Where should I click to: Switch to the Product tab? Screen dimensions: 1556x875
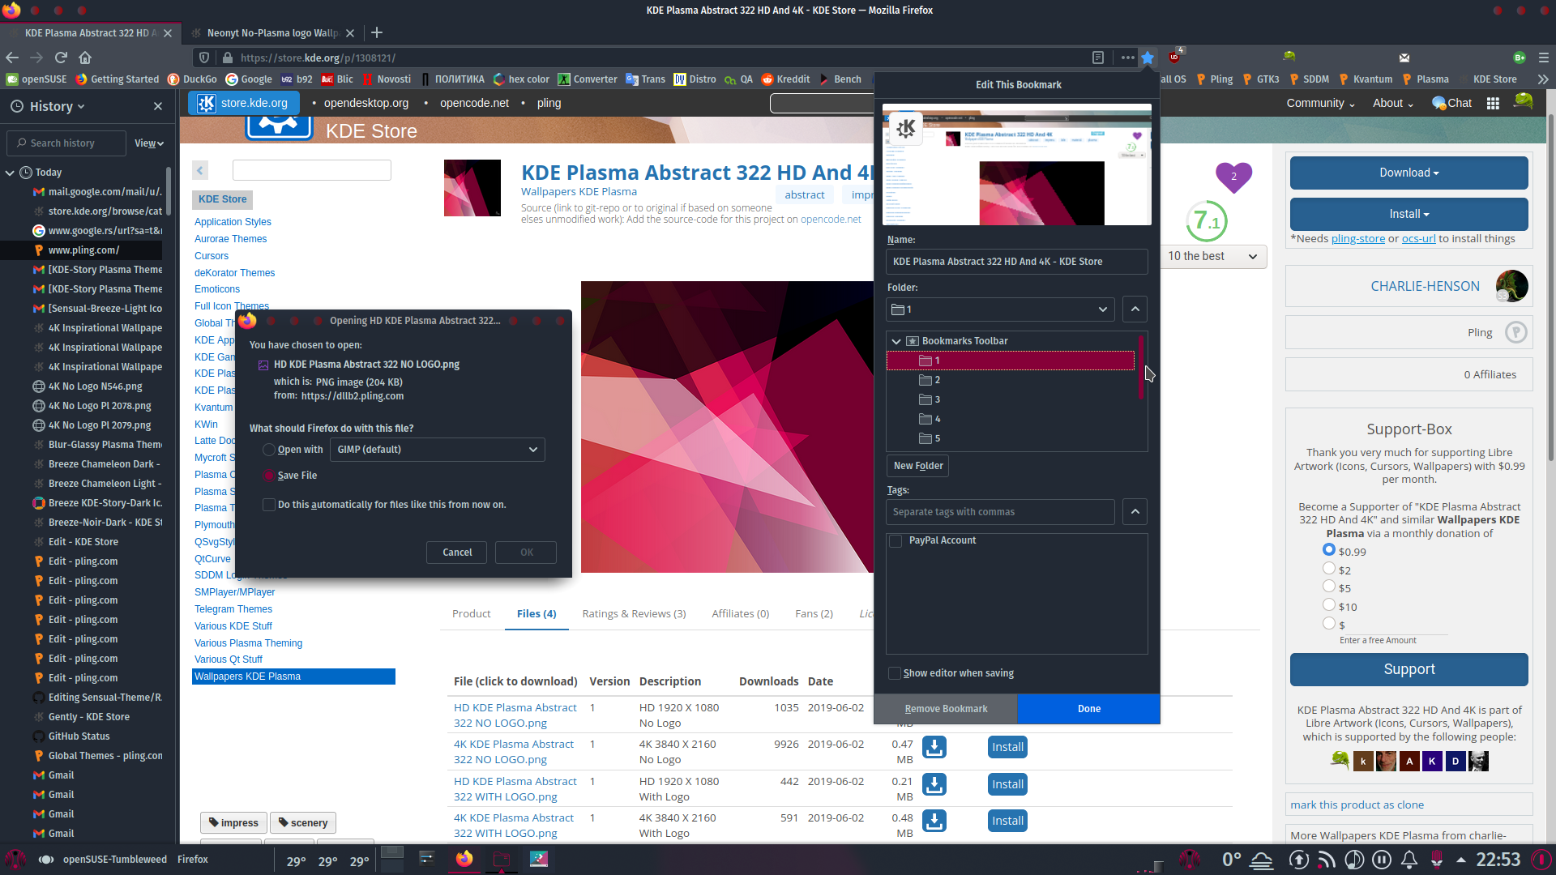pos(472,614)
